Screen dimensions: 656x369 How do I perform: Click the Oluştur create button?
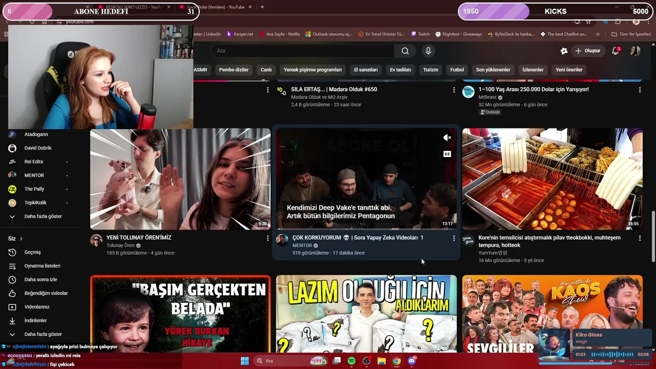click(x=587, y=51)
